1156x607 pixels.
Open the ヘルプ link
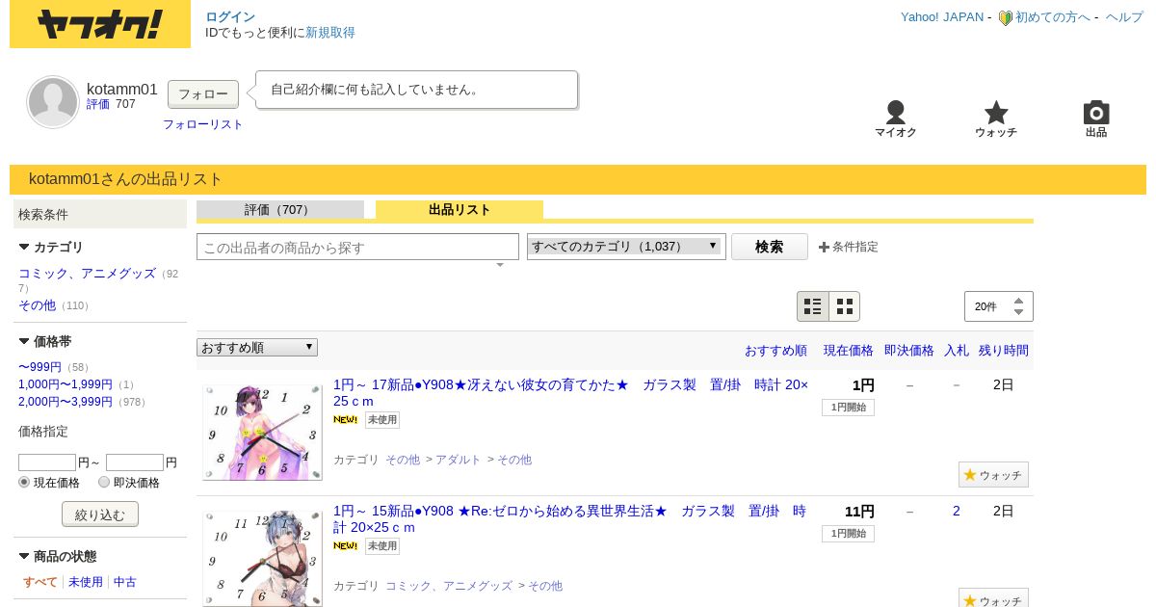pos(1124,17)
